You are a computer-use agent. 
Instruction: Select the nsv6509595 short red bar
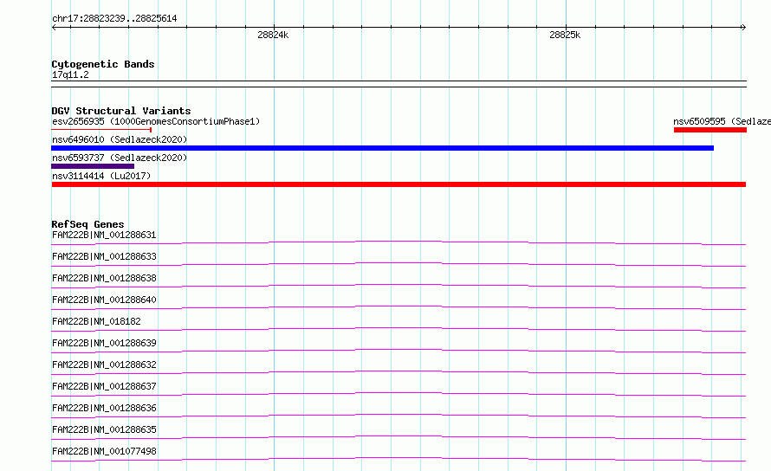click(710, 130)
